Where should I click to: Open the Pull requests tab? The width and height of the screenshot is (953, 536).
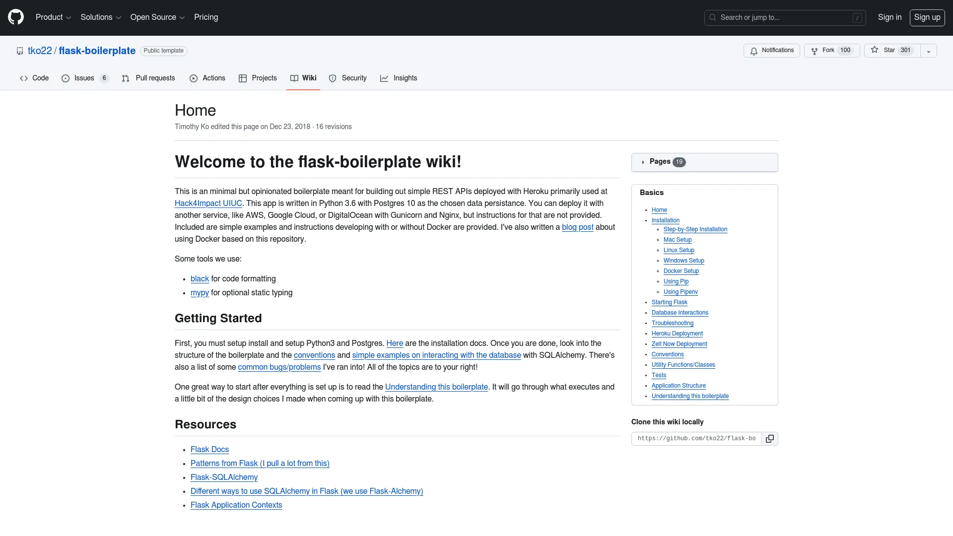pos(148,78)
